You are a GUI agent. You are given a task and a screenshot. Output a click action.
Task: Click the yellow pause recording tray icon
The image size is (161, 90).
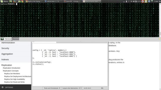click(x=146, y=1)
